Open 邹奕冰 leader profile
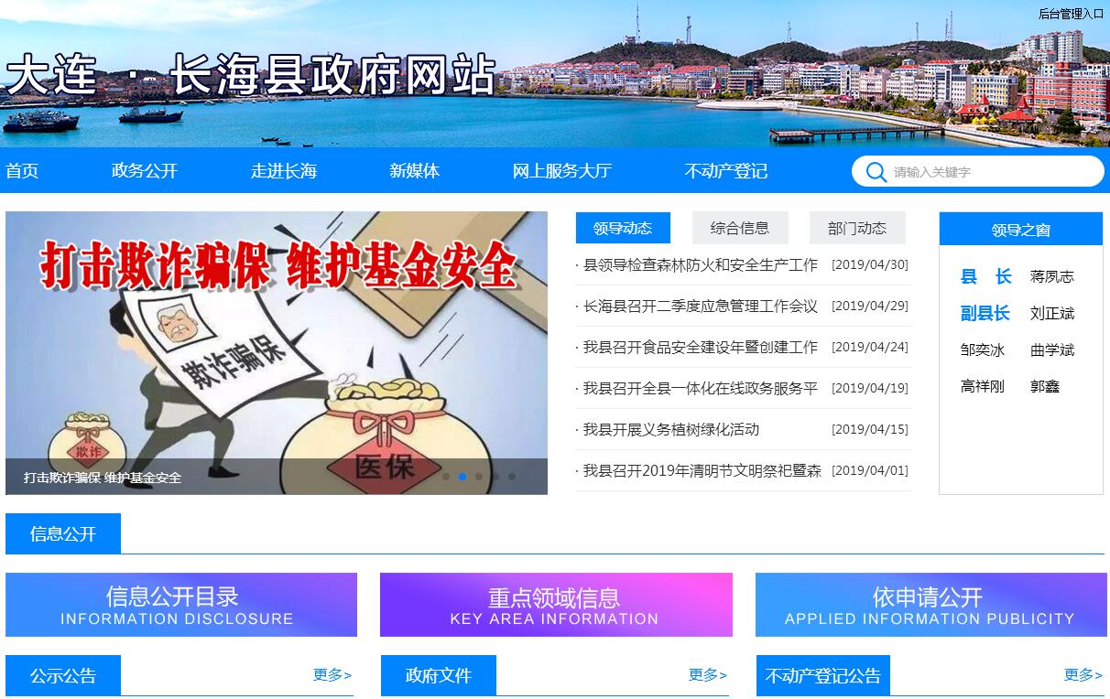 983,349
